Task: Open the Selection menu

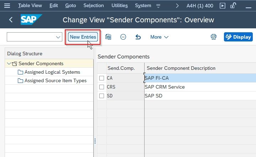Action: [x=94, y=6]
